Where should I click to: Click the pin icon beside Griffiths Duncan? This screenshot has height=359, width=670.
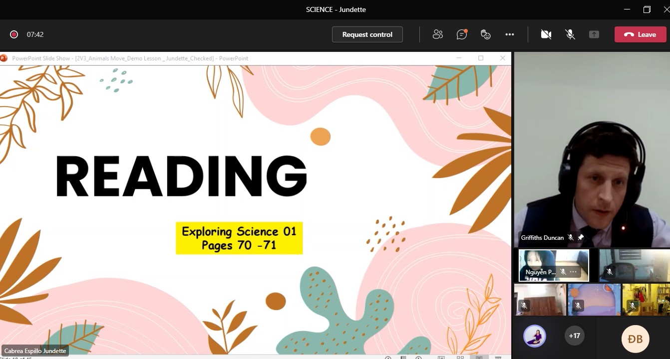[x=581, y=238]
